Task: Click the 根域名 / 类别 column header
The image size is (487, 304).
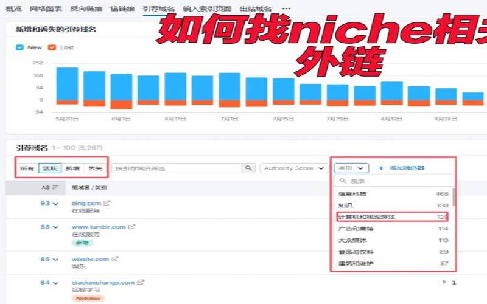Action: [x=89, y=187]
